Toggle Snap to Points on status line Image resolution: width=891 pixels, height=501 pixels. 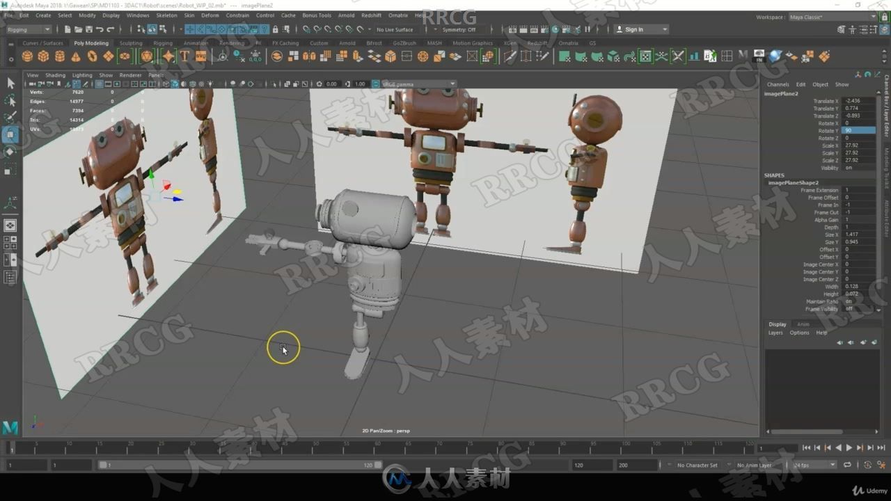(x=328, y=29)
